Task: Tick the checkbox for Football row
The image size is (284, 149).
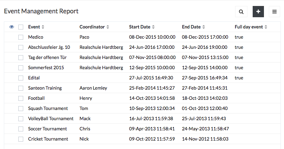Action: pos(21,98)
